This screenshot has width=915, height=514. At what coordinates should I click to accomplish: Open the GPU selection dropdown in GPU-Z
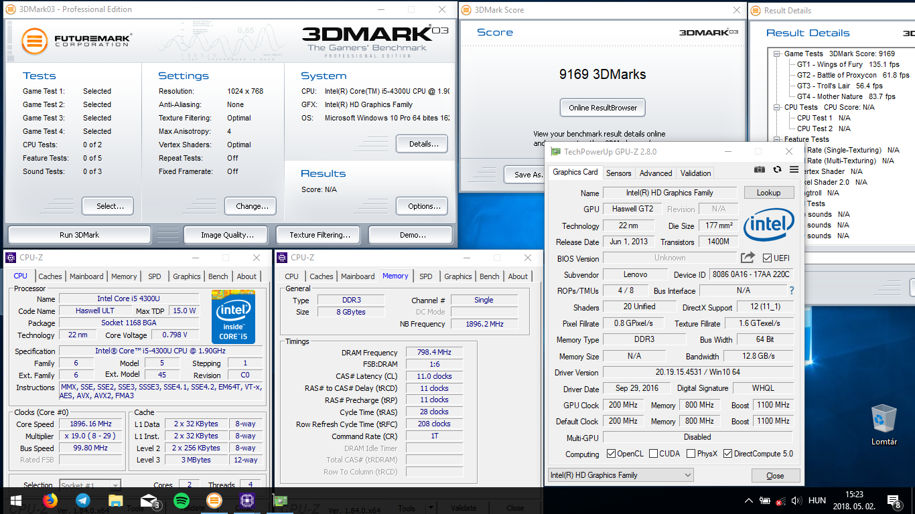click(x=620, y=475)
